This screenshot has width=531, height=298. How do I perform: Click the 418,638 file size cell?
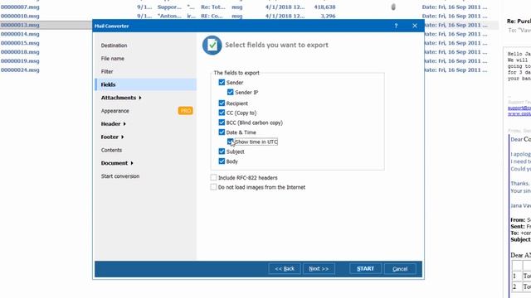(324, 7)
